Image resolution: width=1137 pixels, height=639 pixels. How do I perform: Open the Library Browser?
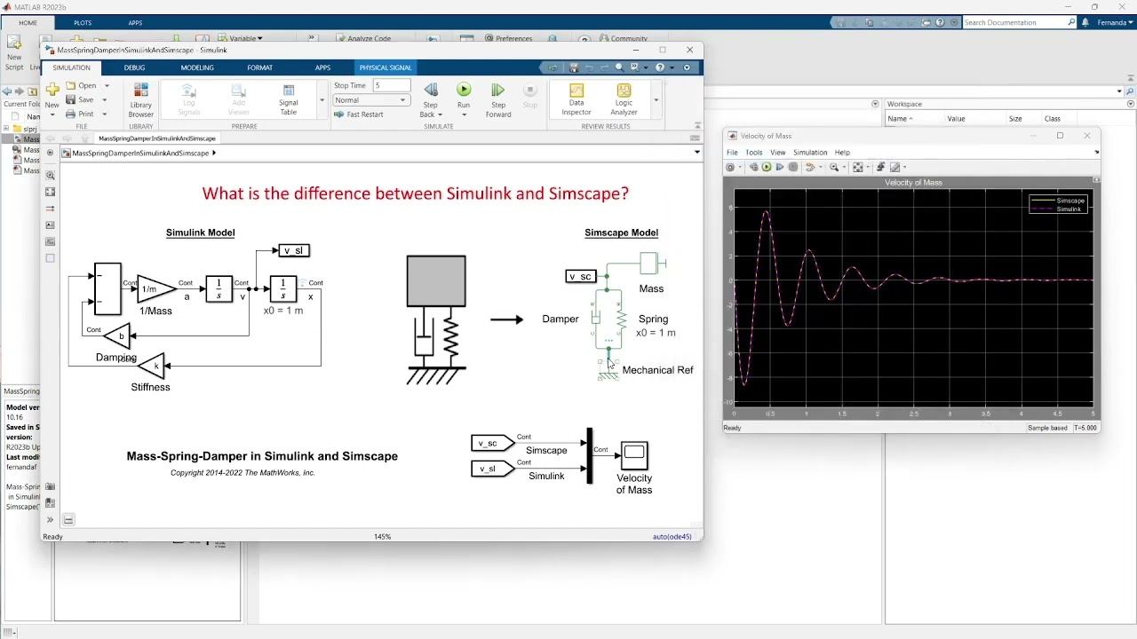141,99
